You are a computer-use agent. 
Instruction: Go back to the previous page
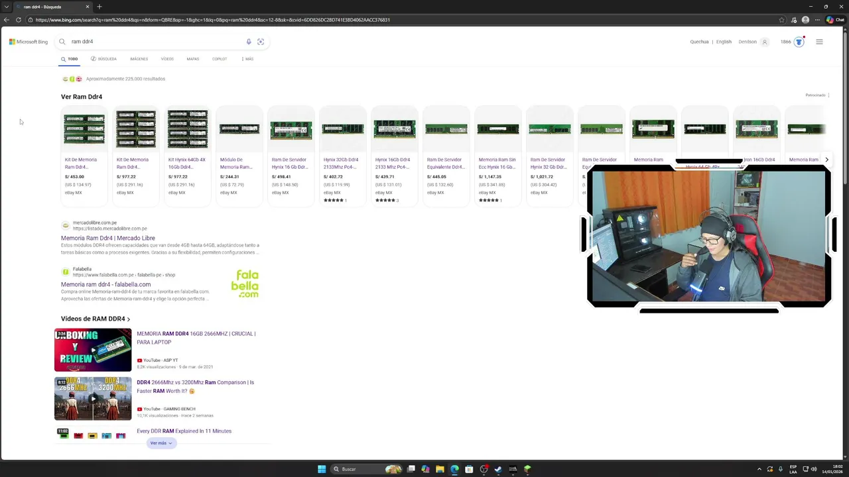(7, 20)
